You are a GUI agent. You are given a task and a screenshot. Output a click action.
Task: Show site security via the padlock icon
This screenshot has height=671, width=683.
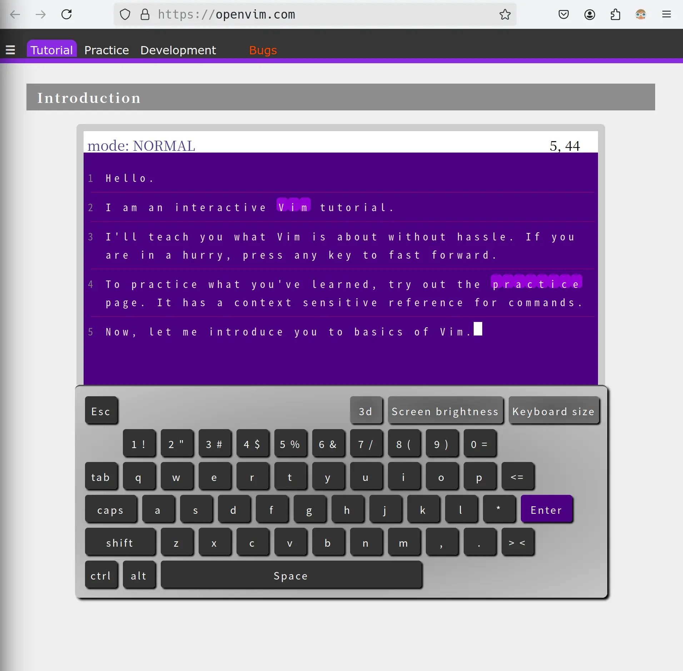tap(145, 14)
